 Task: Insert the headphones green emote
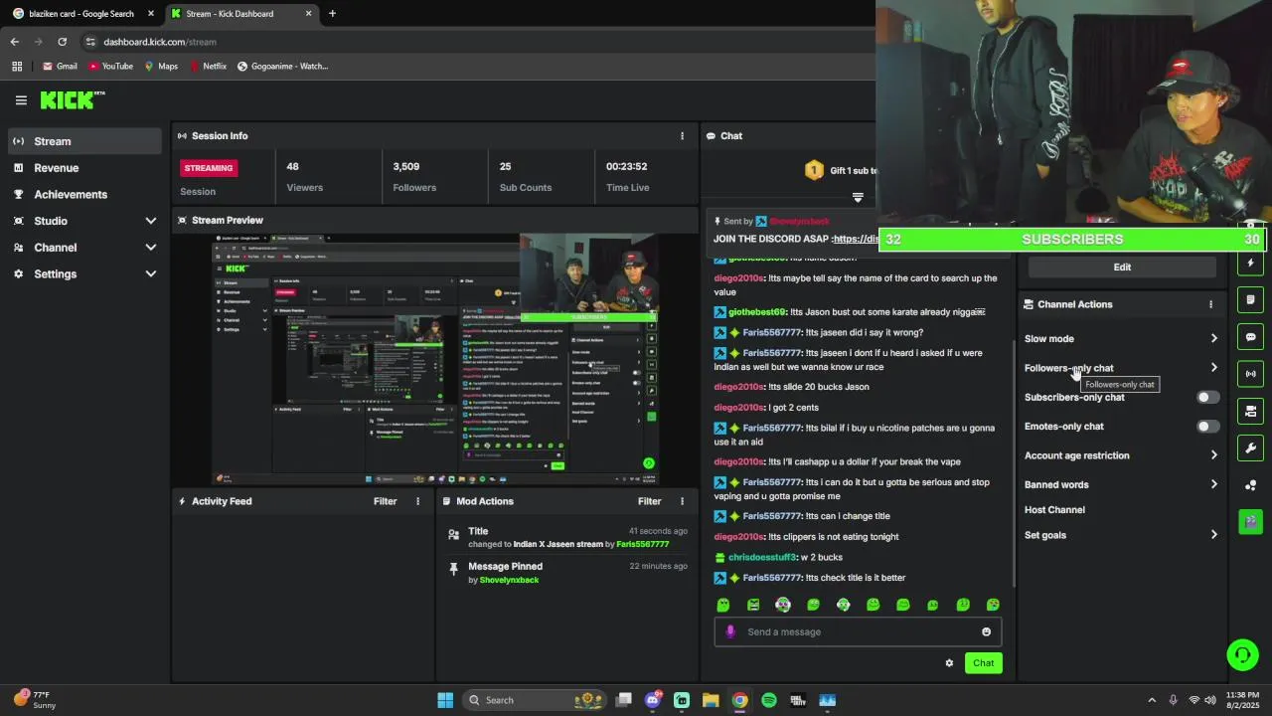843,605
